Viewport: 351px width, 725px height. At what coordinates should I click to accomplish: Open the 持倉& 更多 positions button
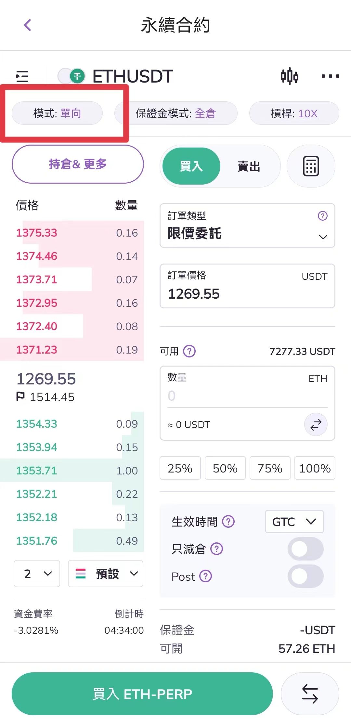[78, 164]
